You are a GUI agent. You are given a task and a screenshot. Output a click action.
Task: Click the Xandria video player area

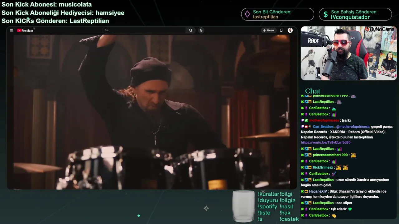[x=151, y=112]
